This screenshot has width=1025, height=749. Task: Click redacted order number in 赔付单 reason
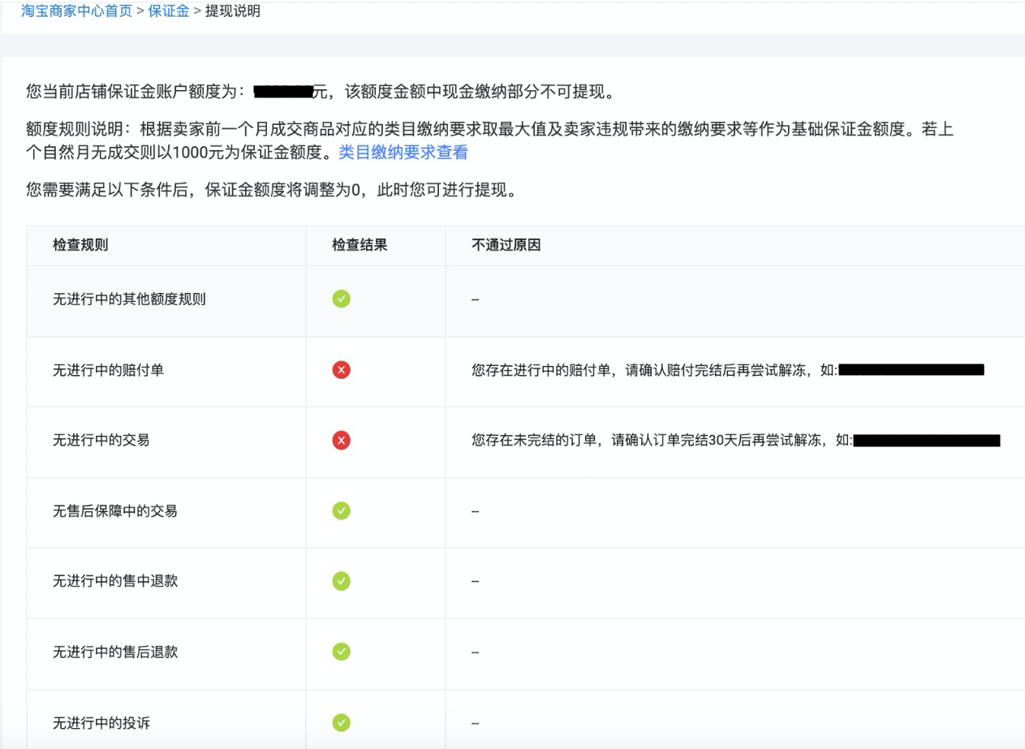tap(911, 370)
